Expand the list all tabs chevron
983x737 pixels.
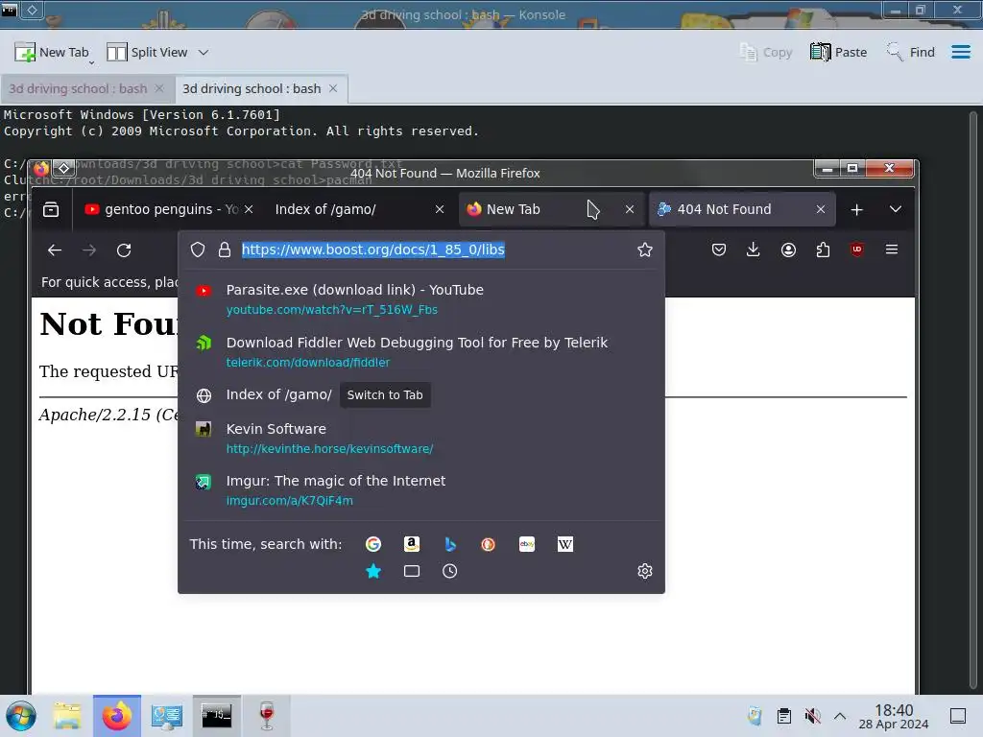point(896,209)
